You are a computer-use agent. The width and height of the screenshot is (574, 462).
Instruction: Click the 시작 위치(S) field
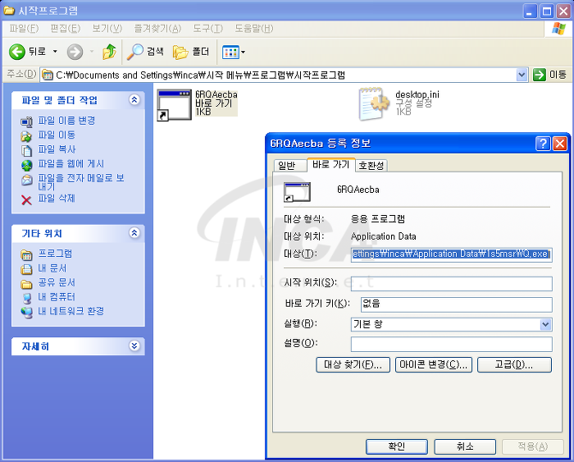click(x=451, y=284)
